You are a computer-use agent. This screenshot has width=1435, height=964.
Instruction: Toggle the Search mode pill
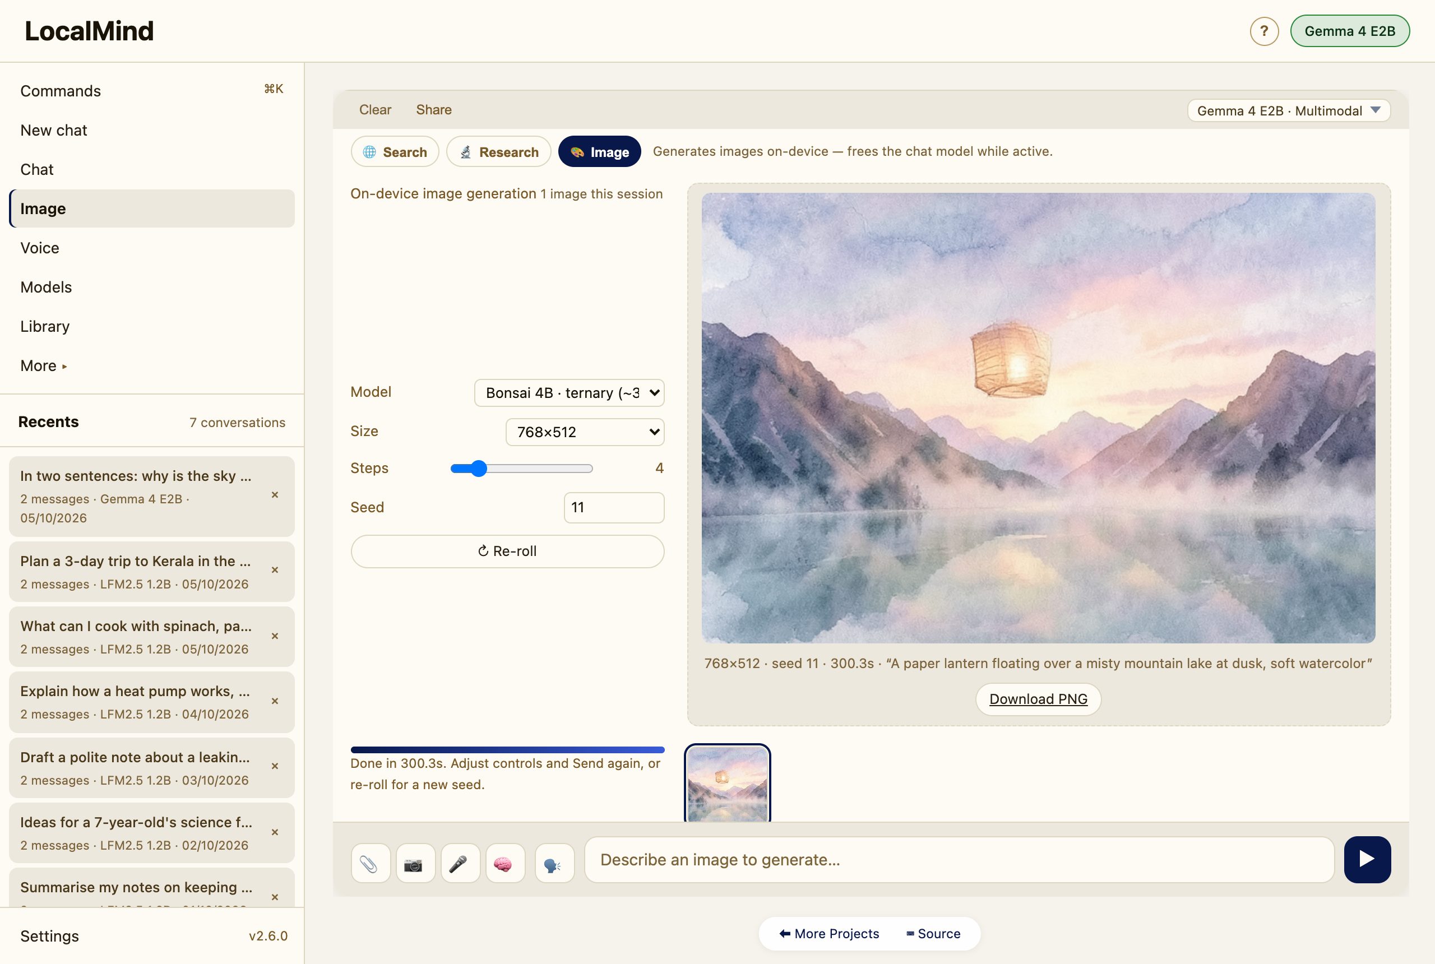pyautogui.click(x=395, y=152)
